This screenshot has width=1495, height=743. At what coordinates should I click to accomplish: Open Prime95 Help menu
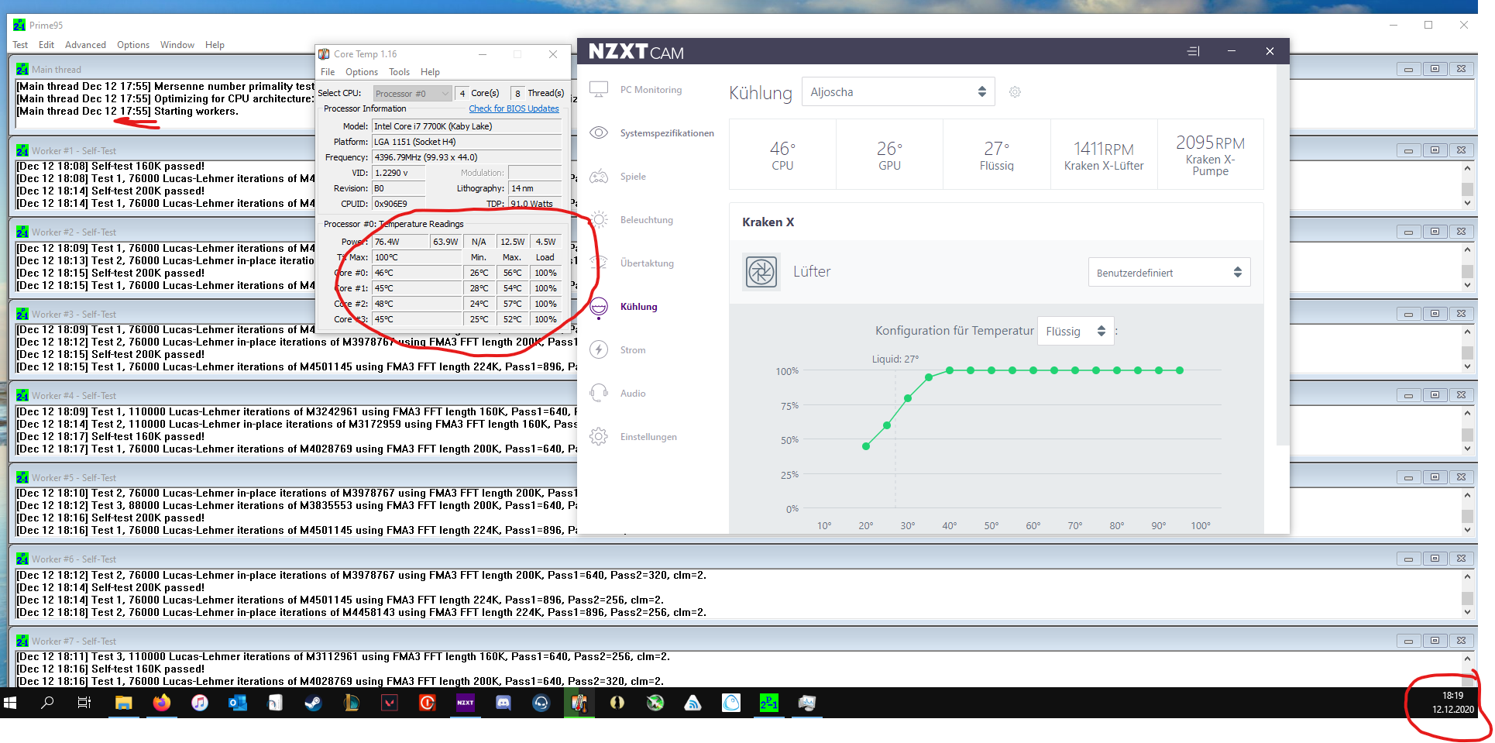tap(215, 45)
